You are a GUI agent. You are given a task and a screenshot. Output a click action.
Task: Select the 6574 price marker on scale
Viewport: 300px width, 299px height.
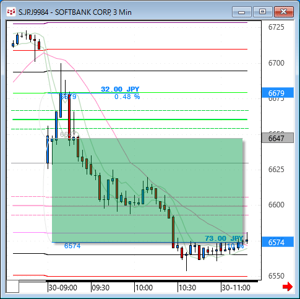point(278,242)
